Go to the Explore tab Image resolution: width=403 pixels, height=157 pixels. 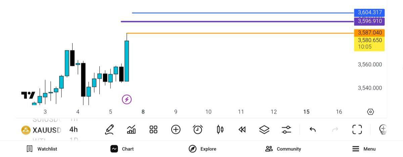pos(202,149)
